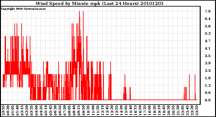Select the 2.3 y-axis label
Image resolution: width=216 pixels, height=117 pixels.
click(208, 71)
